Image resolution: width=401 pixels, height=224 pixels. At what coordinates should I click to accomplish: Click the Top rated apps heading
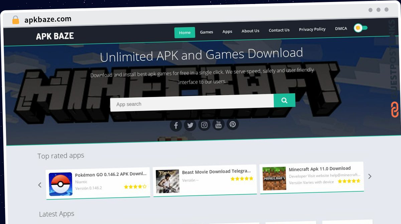click(x=61, y=156)
